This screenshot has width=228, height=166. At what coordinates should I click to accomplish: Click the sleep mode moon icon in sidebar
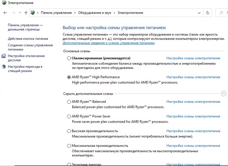click(4, 67)
